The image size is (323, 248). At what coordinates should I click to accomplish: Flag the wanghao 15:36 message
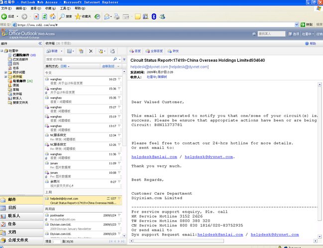[x=119, y=89]
